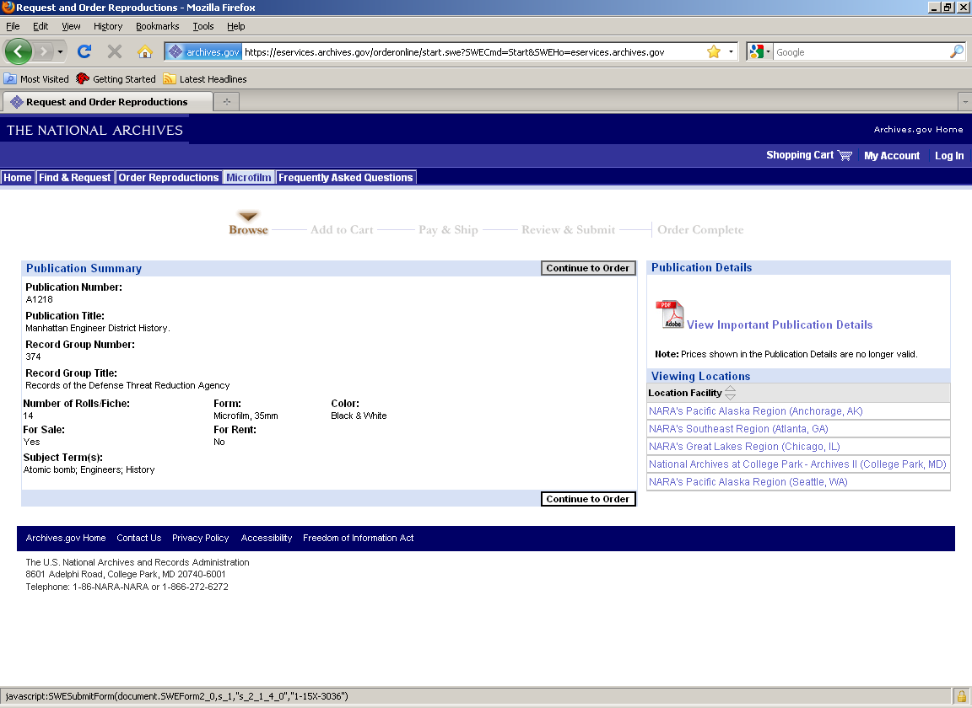The image size is (972, 708).
Task: Go to Firefox Home with house icon
Action: 144,51
